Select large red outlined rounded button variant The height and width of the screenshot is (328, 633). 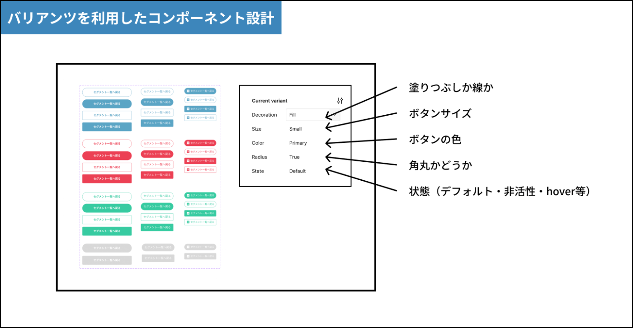pos(107,144)
